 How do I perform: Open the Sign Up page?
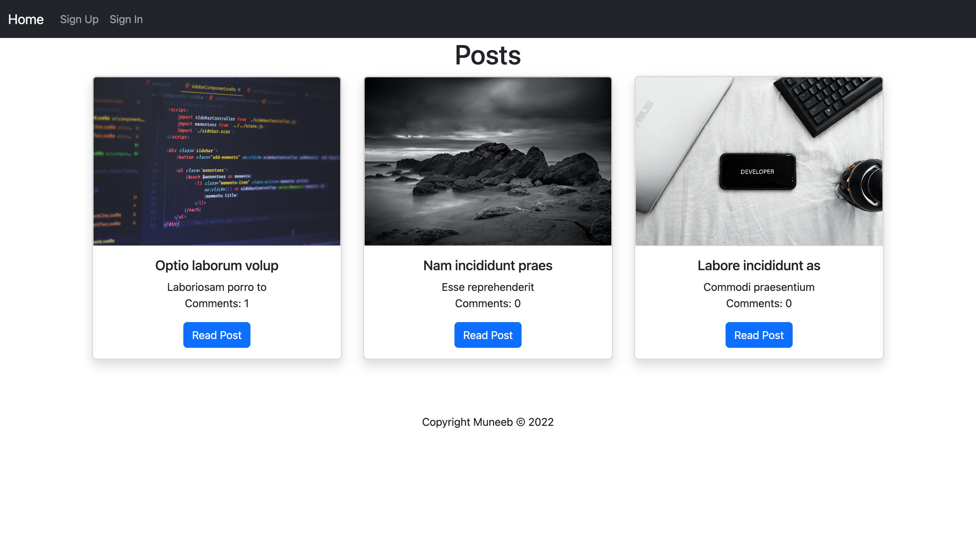79,19
